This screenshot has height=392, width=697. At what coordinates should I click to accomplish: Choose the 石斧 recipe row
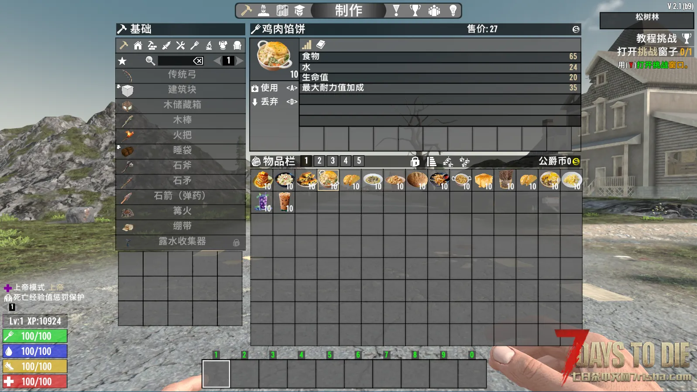(181, 166)
